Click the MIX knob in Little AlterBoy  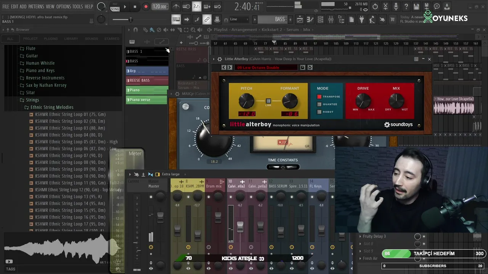(x=396, y=101)
